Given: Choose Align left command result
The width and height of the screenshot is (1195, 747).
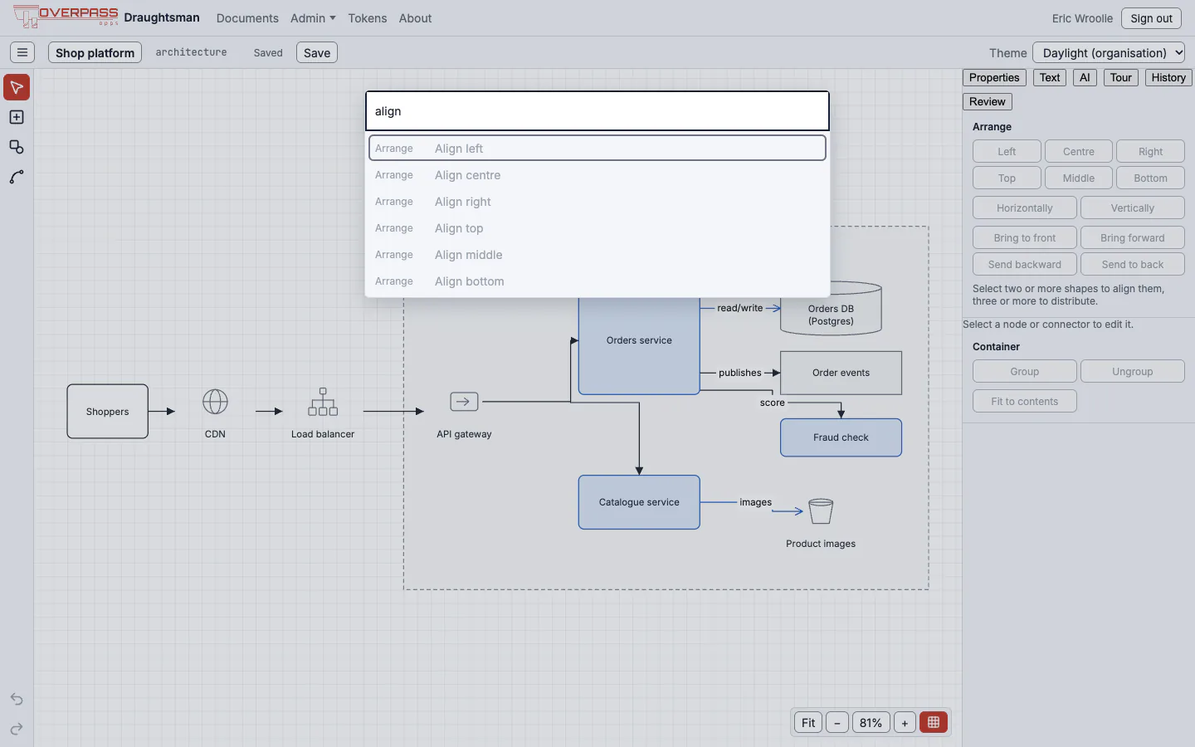Looking at the screenshot, I should [597, 148].
